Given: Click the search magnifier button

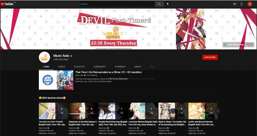Looking at the screenshot, I should pos(159,4).
